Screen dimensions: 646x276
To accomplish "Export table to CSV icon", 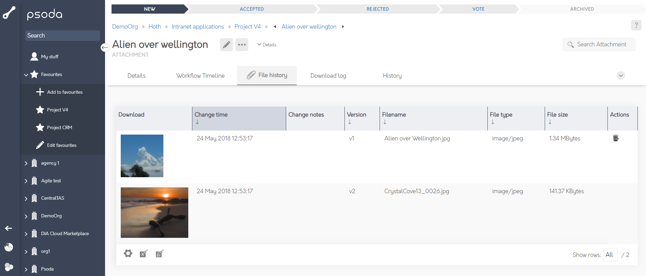I will [x=159, y=254].
